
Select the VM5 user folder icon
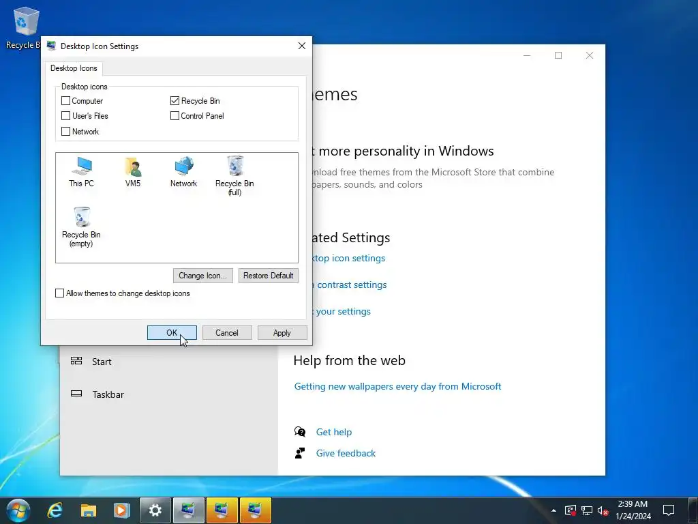[x=133, y=171]
